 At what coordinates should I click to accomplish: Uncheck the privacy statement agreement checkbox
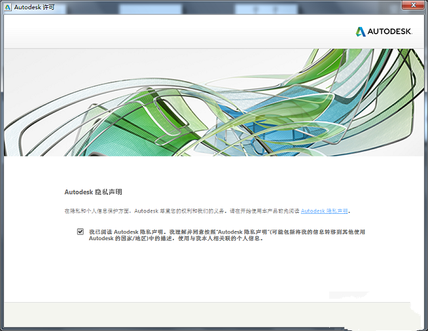80,232
